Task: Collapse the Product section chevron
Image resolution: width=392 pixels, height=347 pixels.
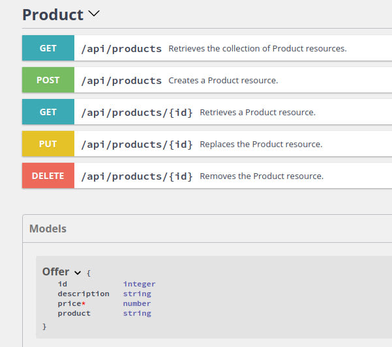Action: (x=94, y=14)
